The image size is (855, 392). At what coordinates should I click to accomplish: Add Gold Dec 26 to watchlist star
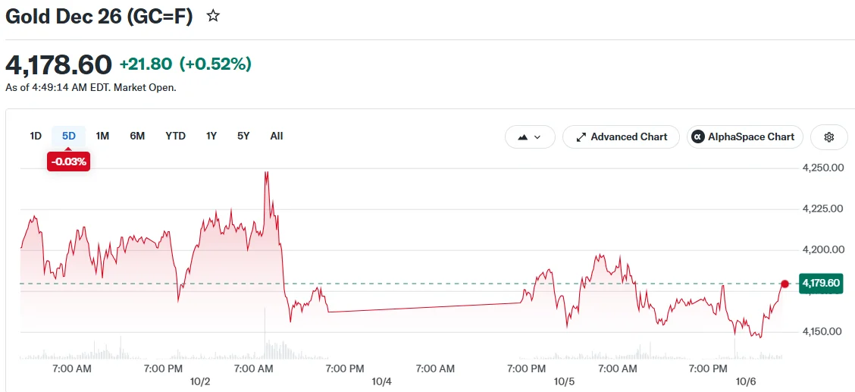coord(213,17)
